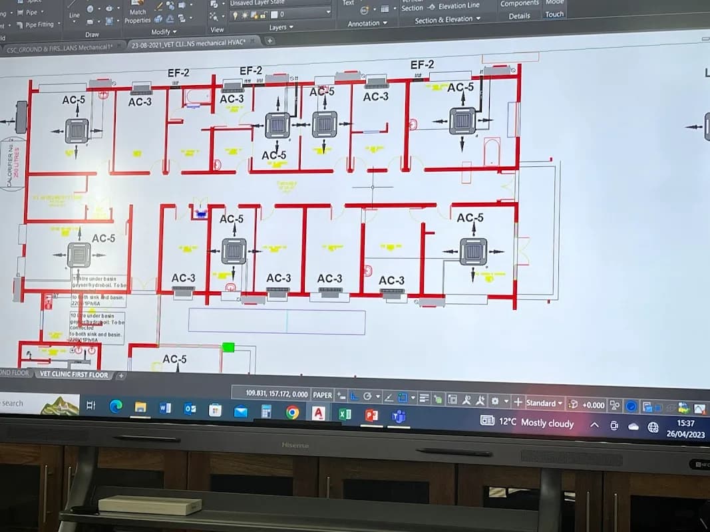Screen dimensions: 710x532
Task: Open the Standard detail level dropdown
Action: pos(544,402)
